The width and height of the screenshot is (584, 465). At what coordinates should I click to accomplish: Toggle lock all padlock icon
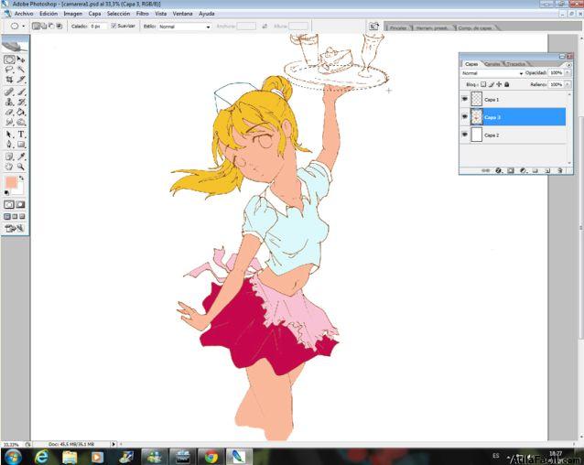tap(506, 84)
